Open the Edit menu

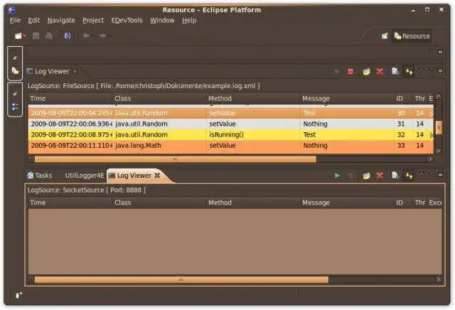click(33, 21)
